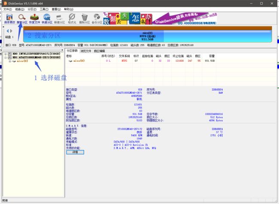Click the 5400 RPM rotation speed value

pyautogui.click(x=136, y=135)
